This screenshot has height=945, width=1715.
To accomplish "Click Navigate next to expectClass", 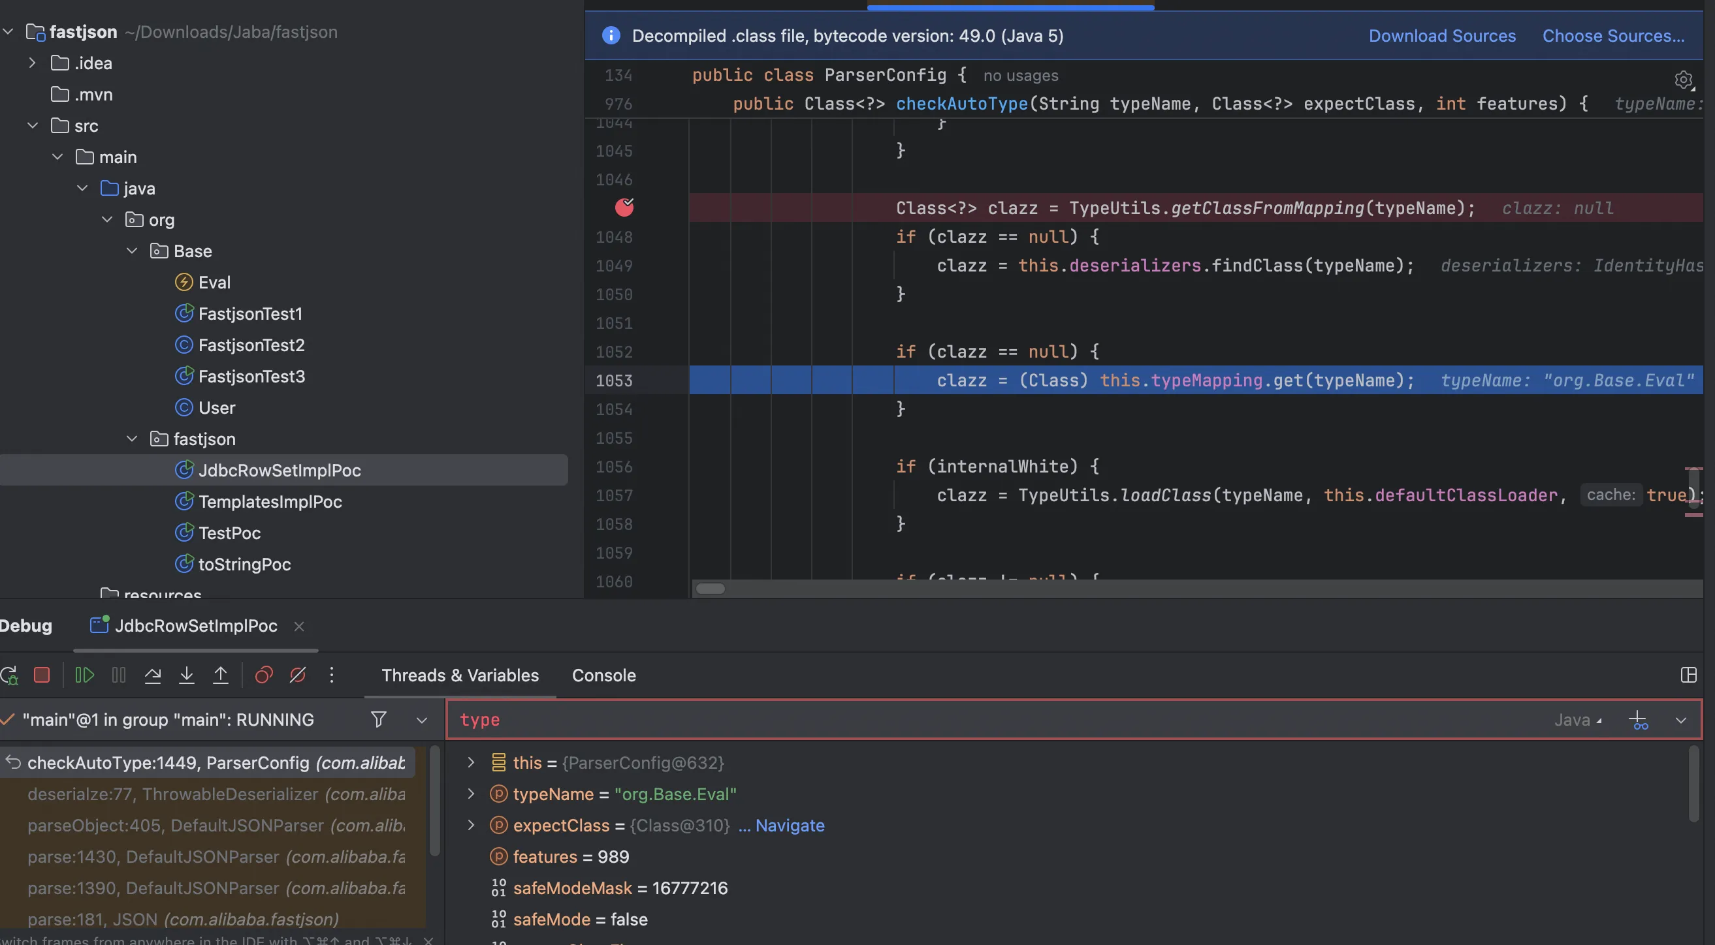I will tap(789, 825).
